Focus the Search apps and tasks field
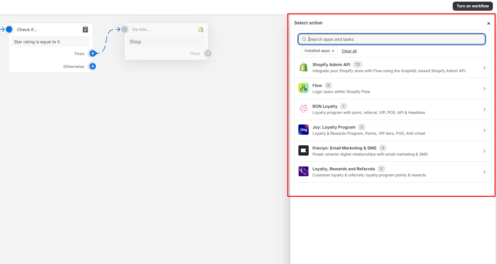Viewport: 497px width, 264px height. point(391,39)
